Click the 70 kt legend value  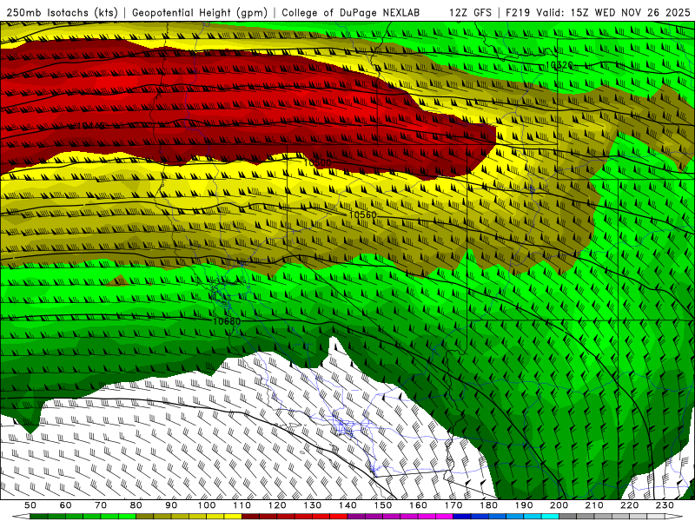click(101, 505)
